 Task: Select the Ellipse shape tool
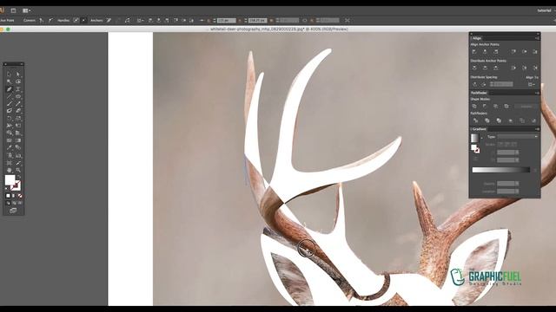pos(18,96)
